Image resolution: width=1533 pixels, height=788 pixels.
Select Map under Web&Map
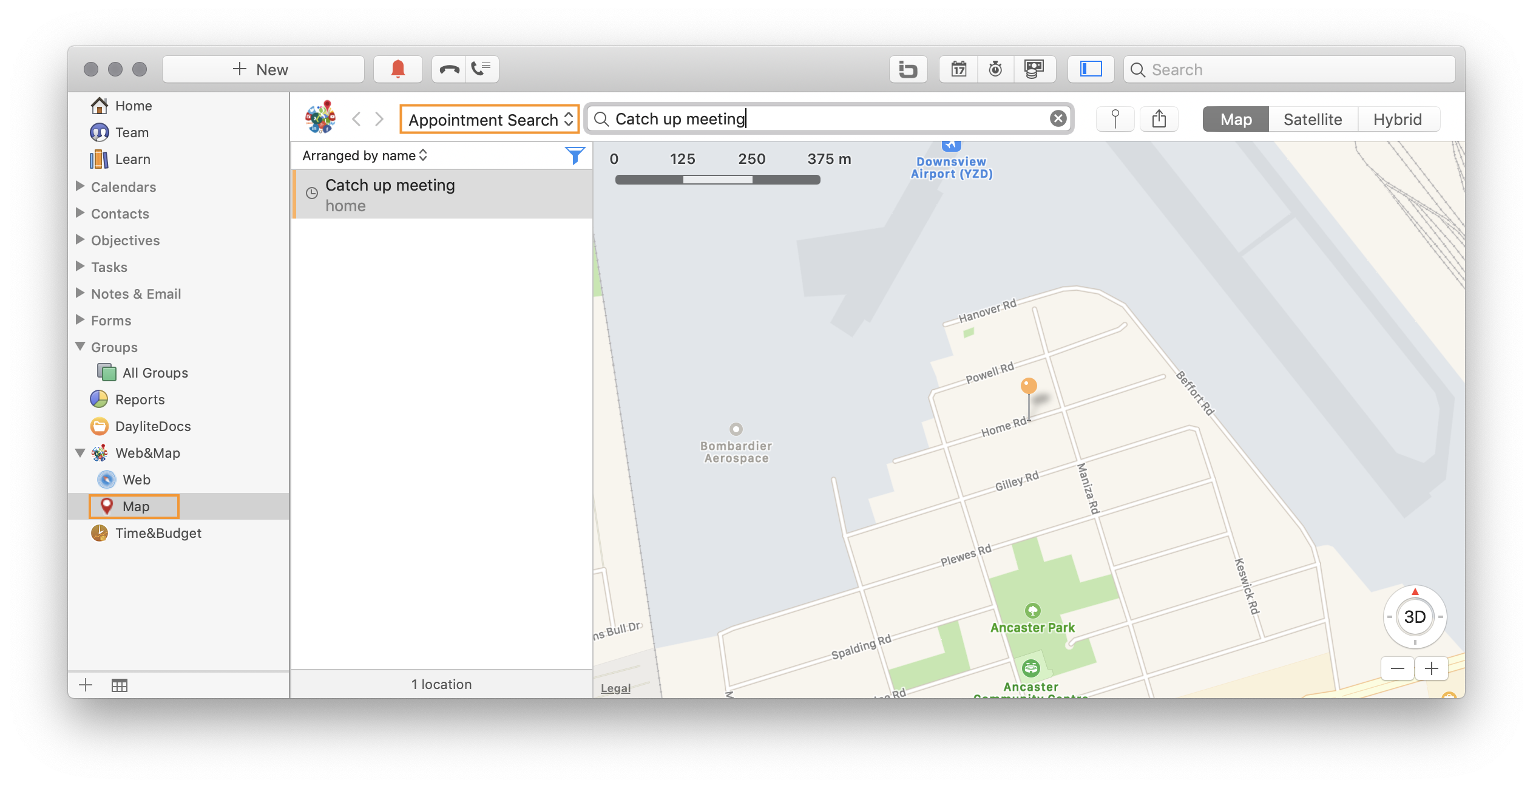pyautogui.click(x=134, y=506)
